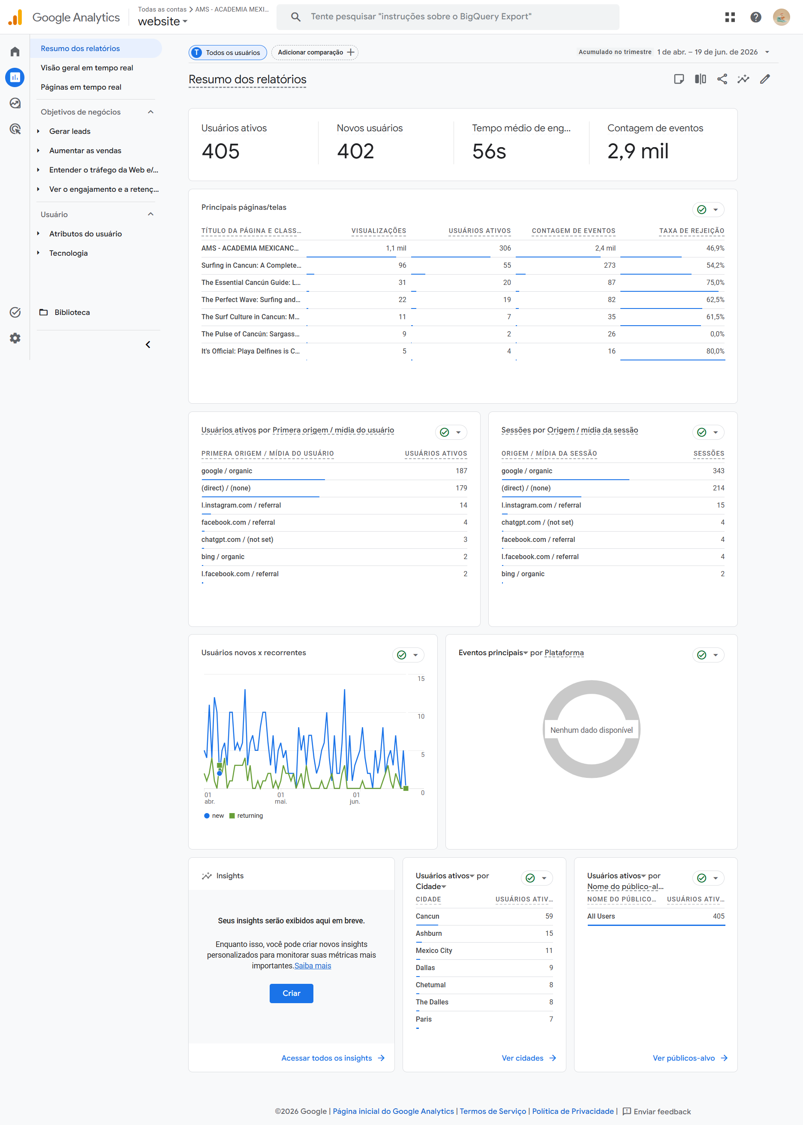Open the Advertising icon in left rail

pos(15,129)
